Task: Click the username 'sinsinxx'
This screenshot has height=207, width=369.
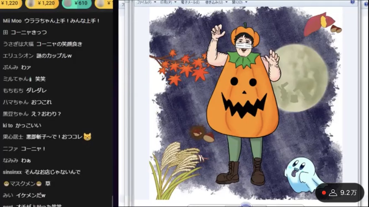Action: point(12,172)
